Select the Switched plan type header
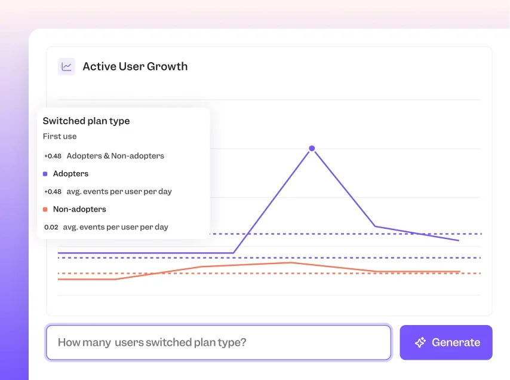The image size is (510, 380). [86, 121]
